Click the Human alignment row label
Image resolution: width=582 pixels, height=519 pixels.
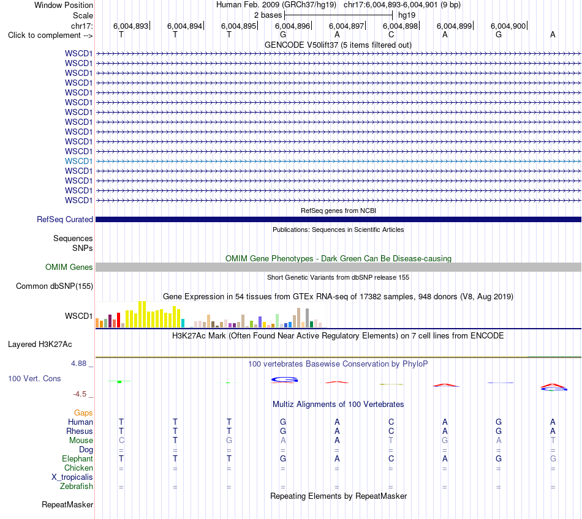pyautogui.click(x=80, y=422)
